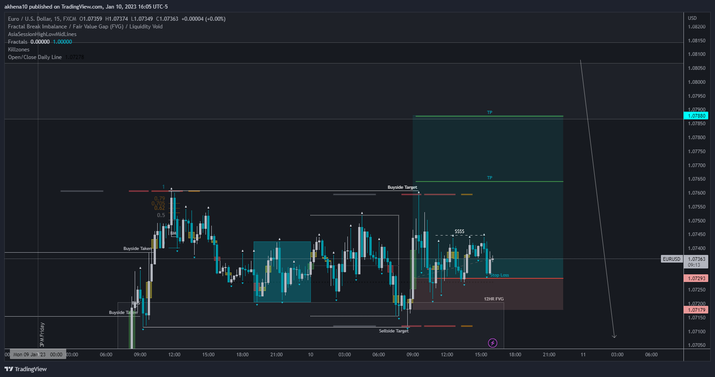Select the Fractals indicator legend
The image size is (715, 377).
pos(18,42)
